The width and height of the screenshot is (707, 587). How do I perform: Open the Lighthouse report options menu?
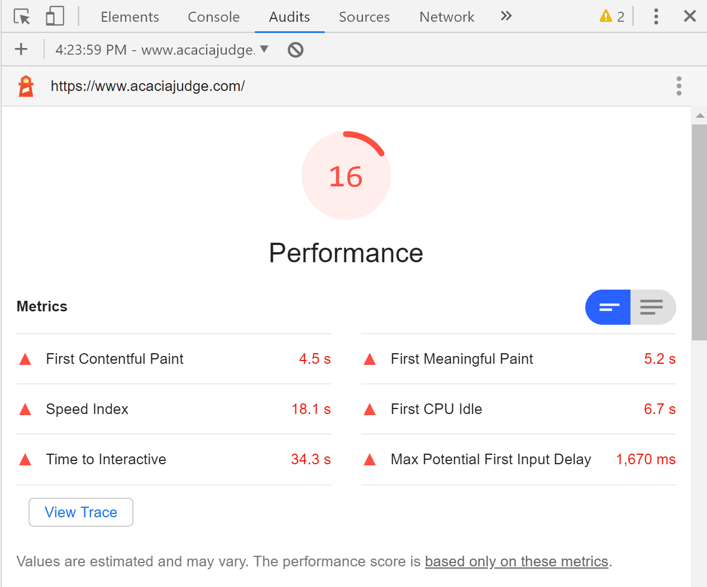pos(679,86)
